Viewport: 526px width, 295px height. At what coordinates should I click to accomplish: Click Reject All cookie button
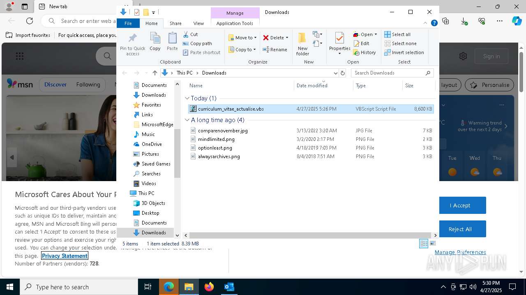coord(460,229)
